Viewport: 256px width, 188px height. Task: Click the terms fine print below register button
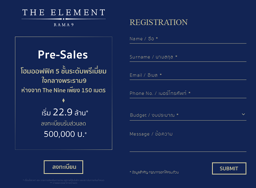[x=64, y=182]
